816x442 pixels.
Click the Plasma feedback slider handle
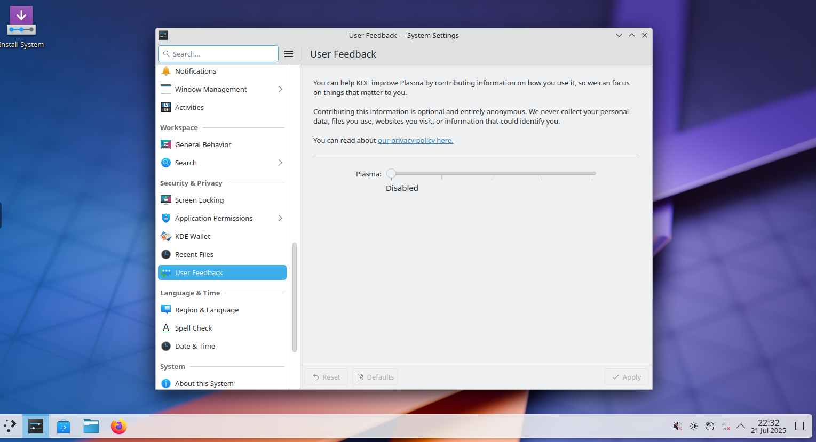point(391,173)
